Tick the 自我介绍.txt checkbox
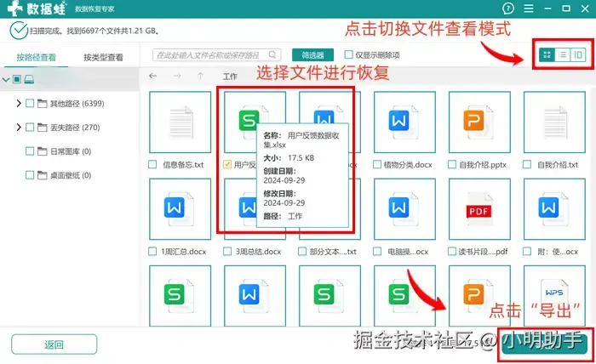Image resolution: width=596 pixels, height=364 pixels. [x=527, y=164]
